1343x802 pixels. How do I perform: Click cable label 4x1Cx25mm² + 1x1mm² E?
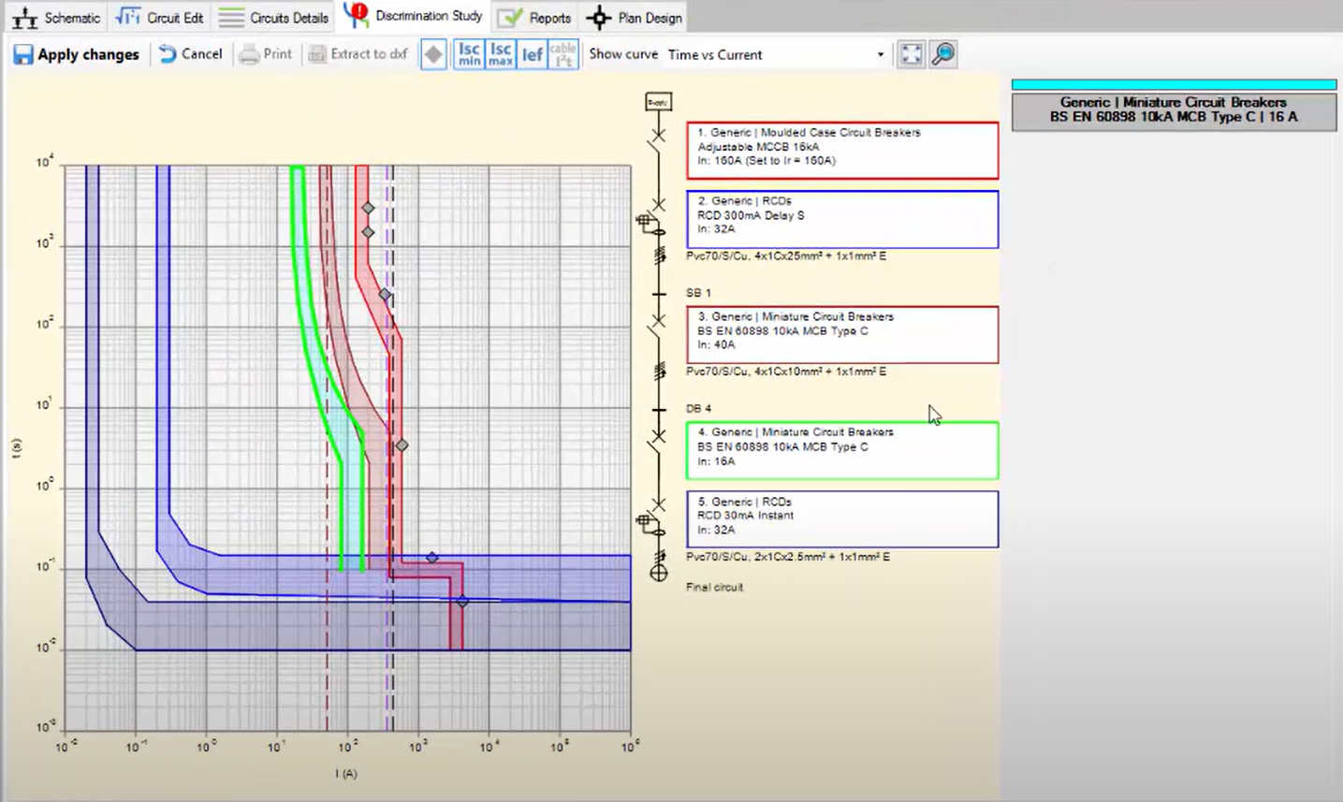point(786,255)
